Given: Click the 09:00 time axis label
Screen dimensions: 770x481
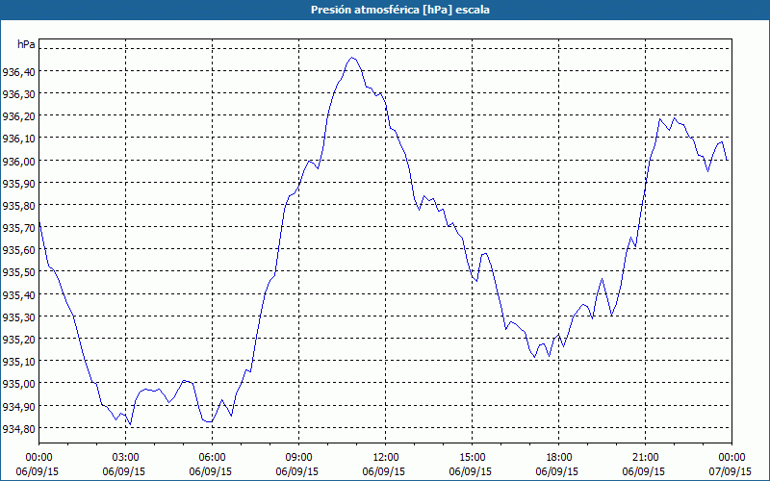Looking at the screenshot, I should [298, 458].
